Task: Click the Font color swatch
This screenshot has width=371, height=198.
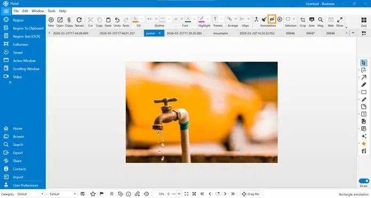Action: pyautogui.click(x=188, y=19)
